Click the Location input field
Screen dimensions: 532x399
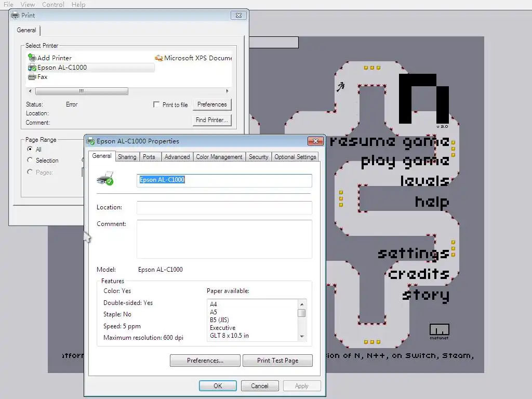click(224, 207)
